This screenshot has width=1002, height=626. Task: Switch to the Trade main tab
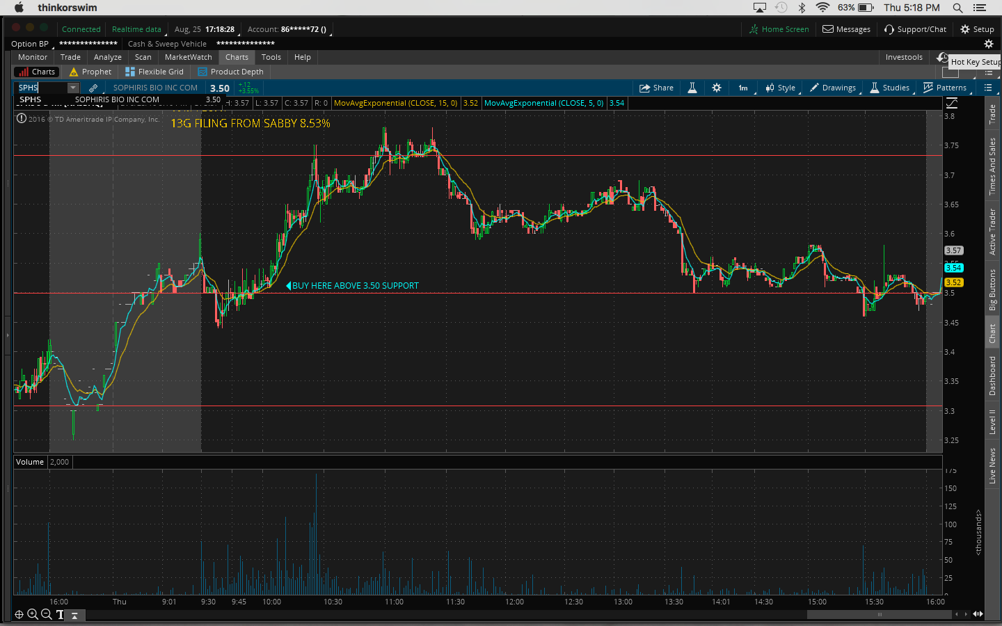70,57
